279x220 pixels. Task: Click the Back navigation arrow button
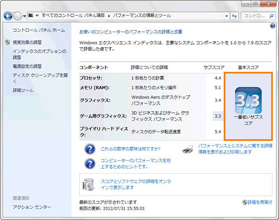click(8, 16)
